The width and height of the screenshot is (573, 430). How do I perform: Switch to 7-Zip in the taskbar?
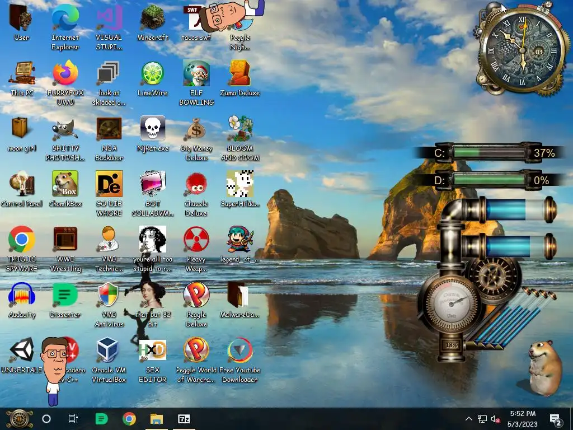[x=184, y=419]
